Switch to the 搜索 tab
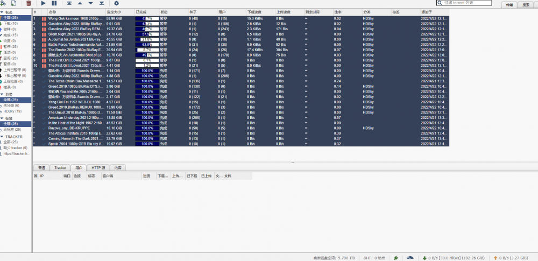This screenshot has width=538, height=261. (526, 5)
